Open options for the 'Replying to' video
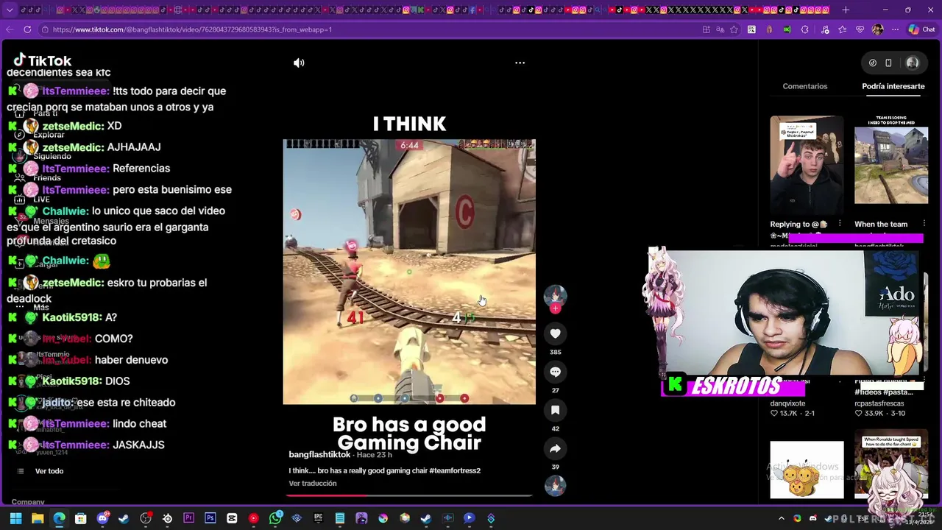The width and height of the screenshot is (942, 530). click(x=840, y=224)
